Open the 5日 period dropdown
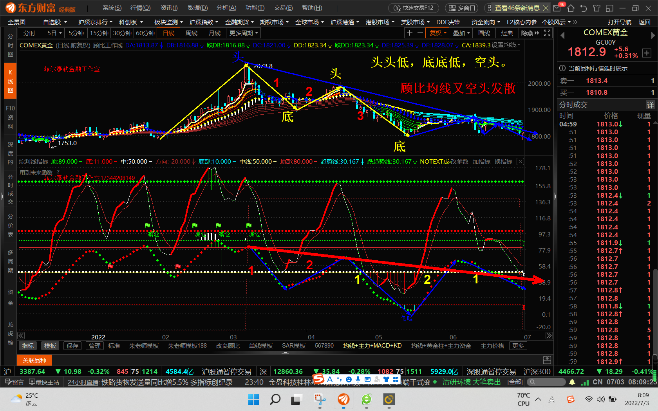This screenshot has height=411, width=658. (54, 33)
